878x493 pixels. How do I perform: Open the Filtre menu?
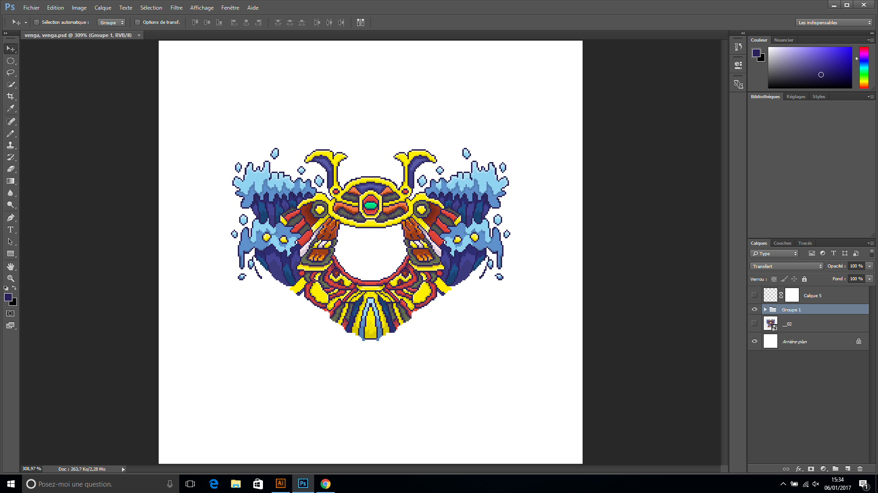(x=176, y=8)
